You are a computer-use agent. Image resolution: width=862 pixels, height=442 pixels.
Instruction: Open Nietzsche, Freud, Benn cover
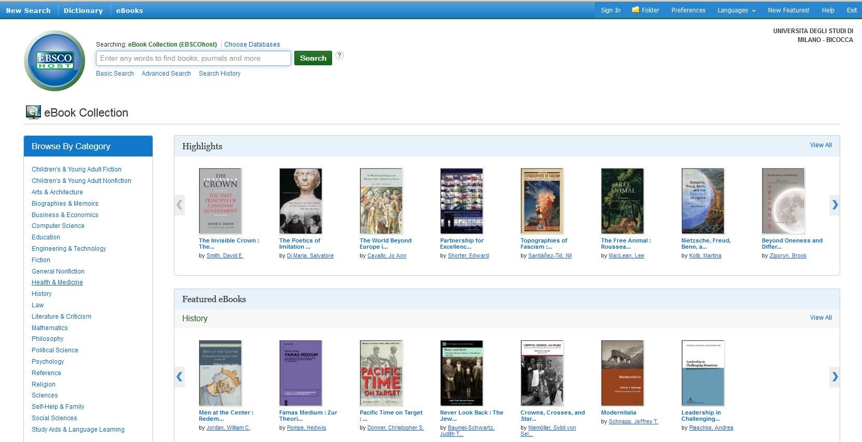(x=703, y=201)
